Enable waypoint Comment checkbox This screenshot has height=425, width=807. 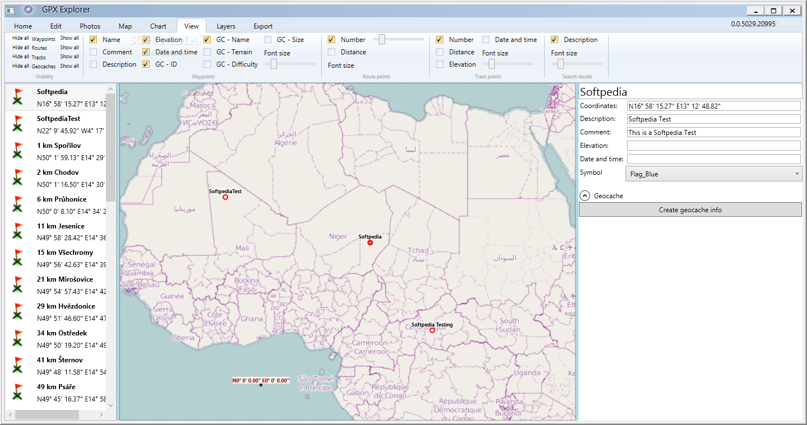point(94,52)
